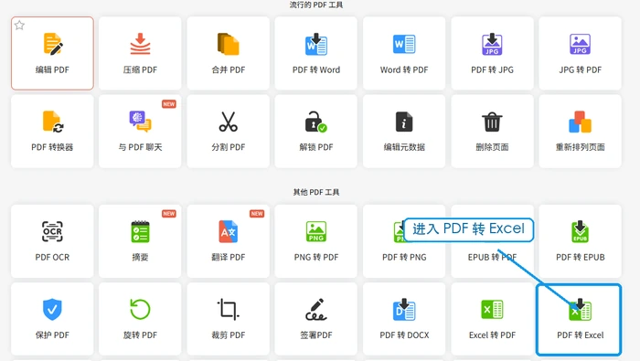640x361 pixels.
Task: Open the 保护 PDF shield tool
Action: (52, 319)
